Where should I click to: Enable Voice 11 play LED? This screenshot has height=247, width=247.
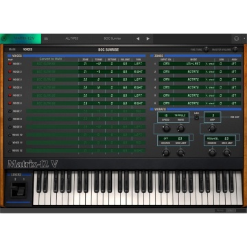(10, 143)
